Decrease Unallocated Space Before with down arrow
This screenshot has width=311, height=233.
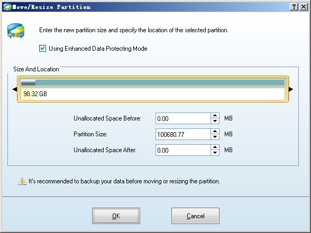click(x=215, y=121)
